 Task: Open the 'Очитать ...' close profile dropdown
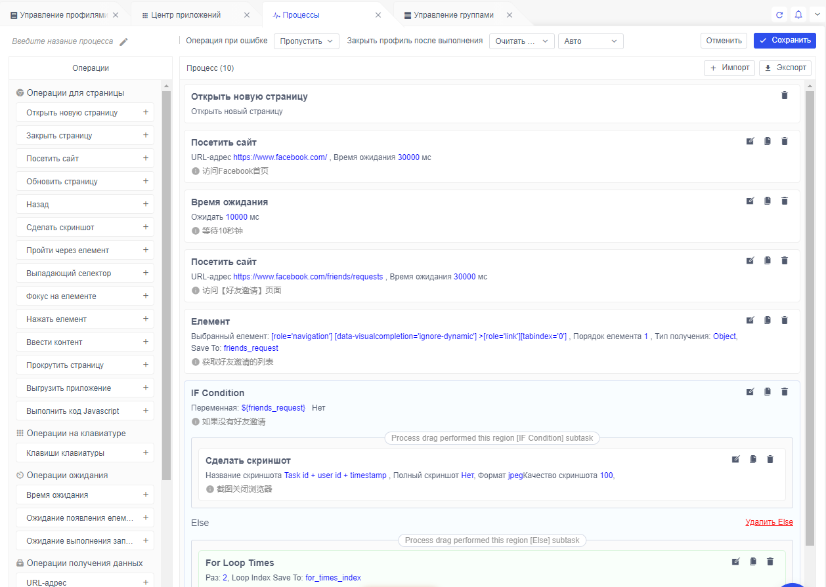(x=522, y=41)
